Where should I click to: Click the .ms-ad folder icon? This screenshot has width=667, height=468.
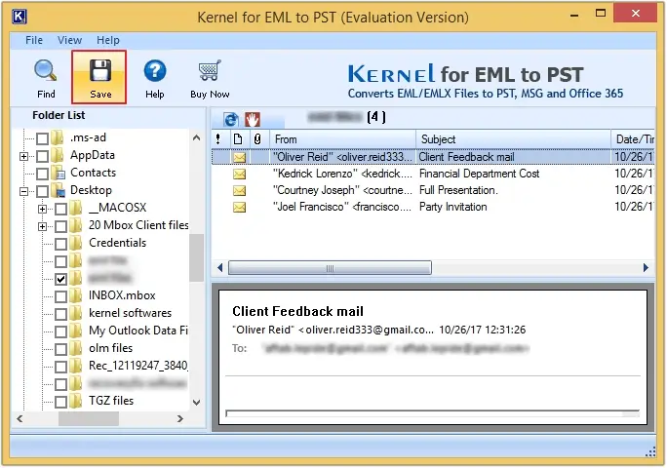pos(58,137)
